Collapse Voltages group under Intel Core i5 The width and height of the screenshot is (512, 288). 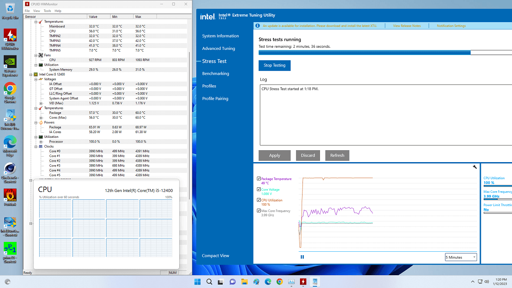coord(36,79)
